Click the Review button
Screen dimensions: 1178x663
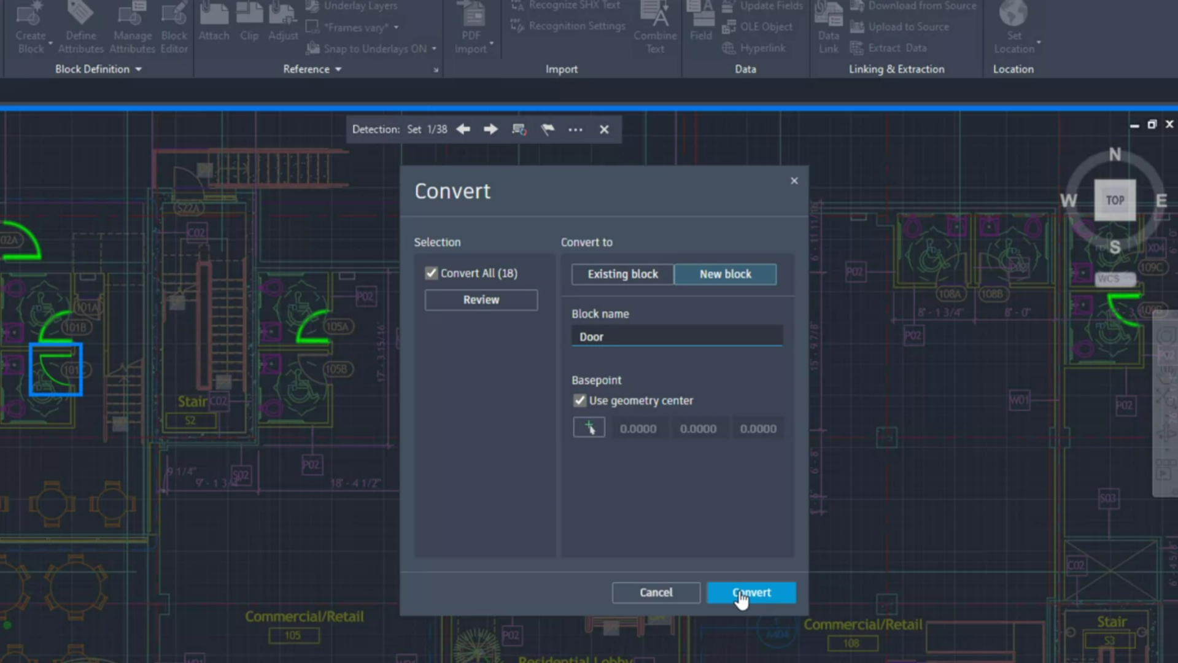(x=481, y=300)
